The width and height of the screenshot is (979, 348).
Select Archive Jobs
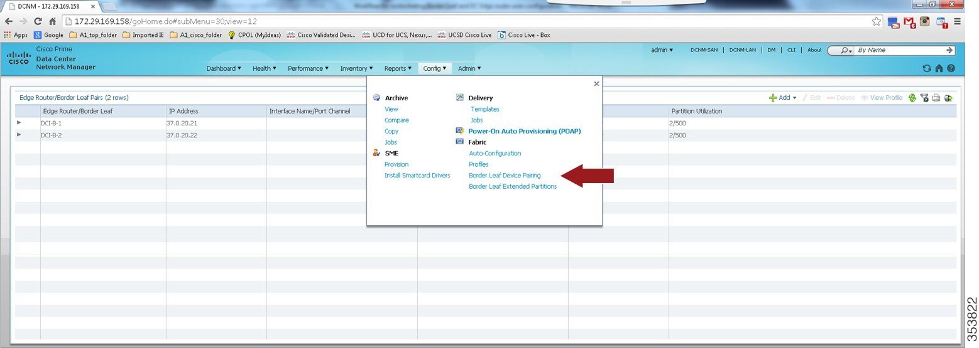(390, 142)
